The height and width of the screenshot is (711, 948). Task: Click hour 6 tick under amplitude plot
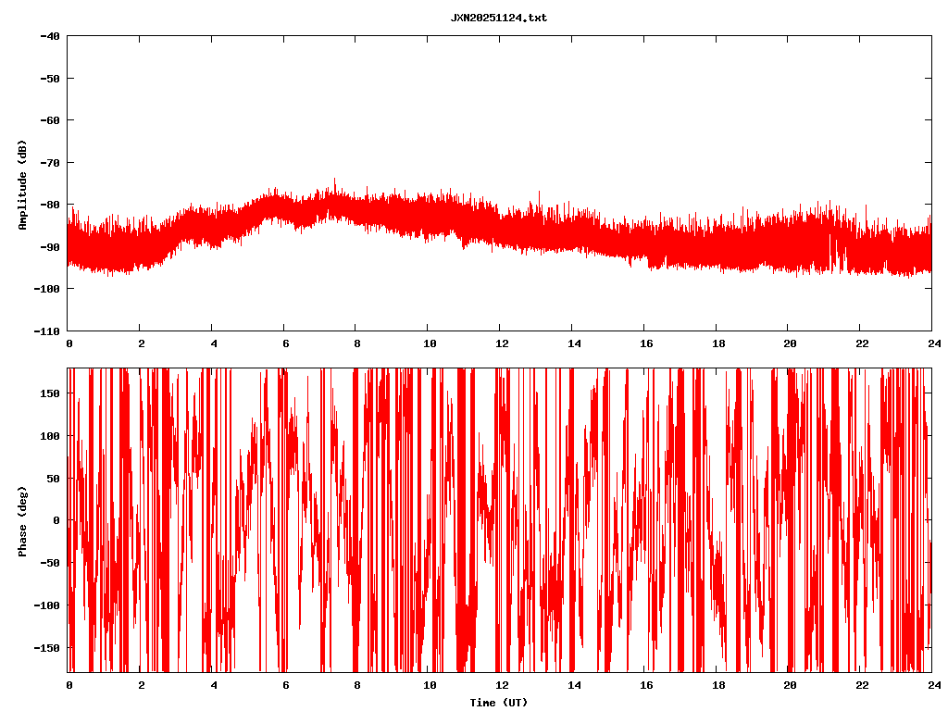pos(284,343)
